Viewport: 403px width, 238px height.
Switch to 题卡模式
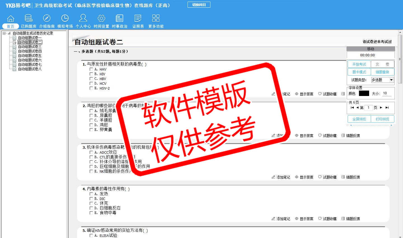tap(359, 72)
